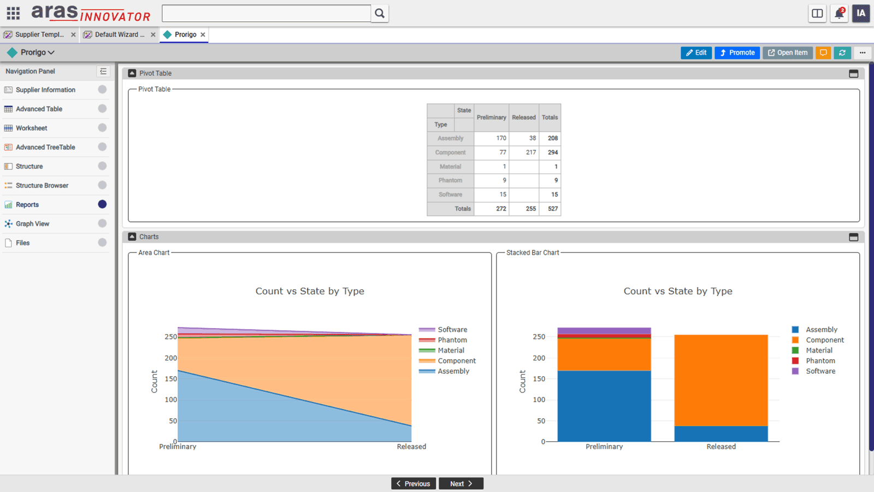Toggle the Worksheet status circle
This screenshot has width=874, height=492.
coord(102,128)
